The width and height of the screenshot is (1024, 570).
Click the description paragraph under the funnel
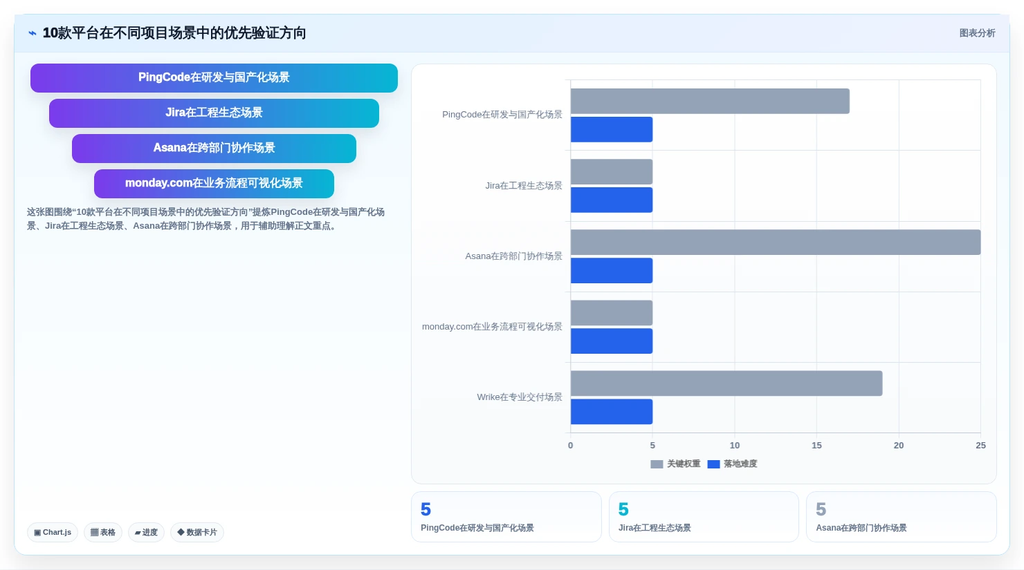click(205, 219)
